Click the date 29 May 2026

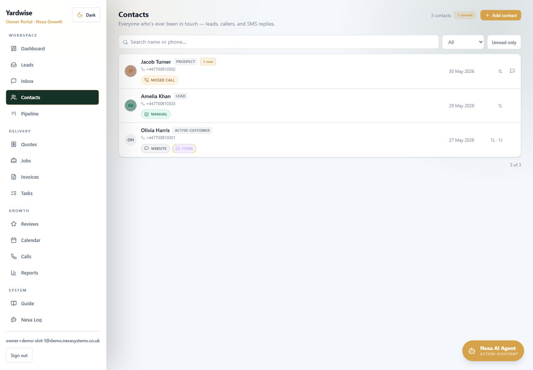tap(461, 106)
